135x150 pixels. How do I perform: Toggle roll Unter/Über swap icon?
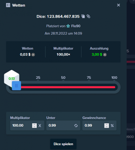[x=76, y=126]
